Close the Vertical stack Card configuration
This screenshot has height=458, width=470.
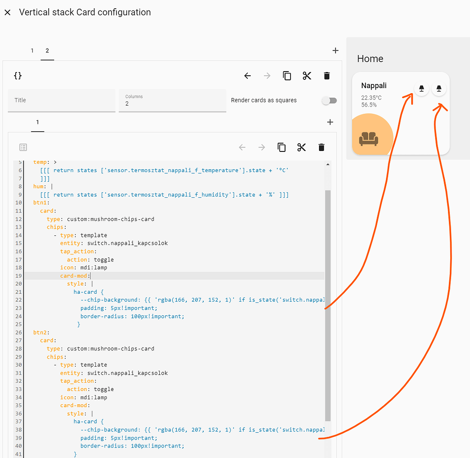click(7, 12)
